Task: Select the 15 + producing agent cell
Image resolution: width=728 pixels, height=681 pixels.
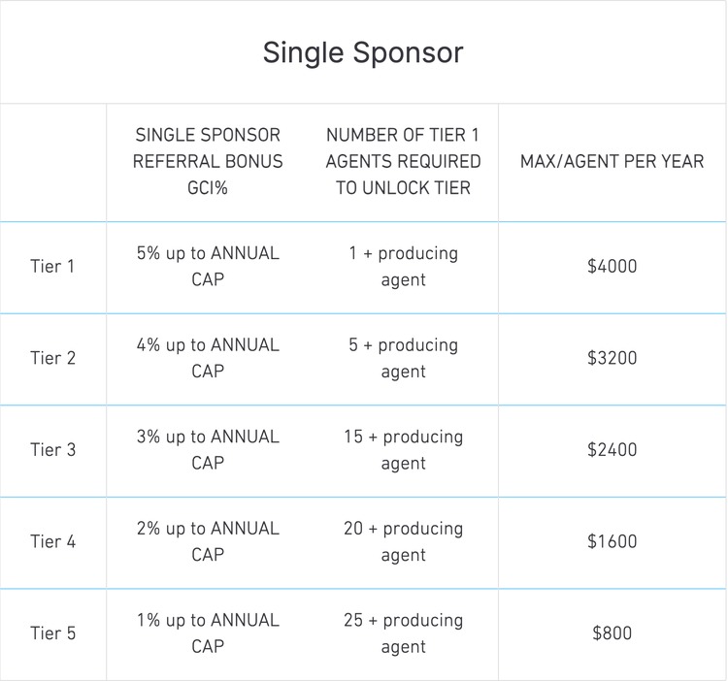Action: coord(403,450)
